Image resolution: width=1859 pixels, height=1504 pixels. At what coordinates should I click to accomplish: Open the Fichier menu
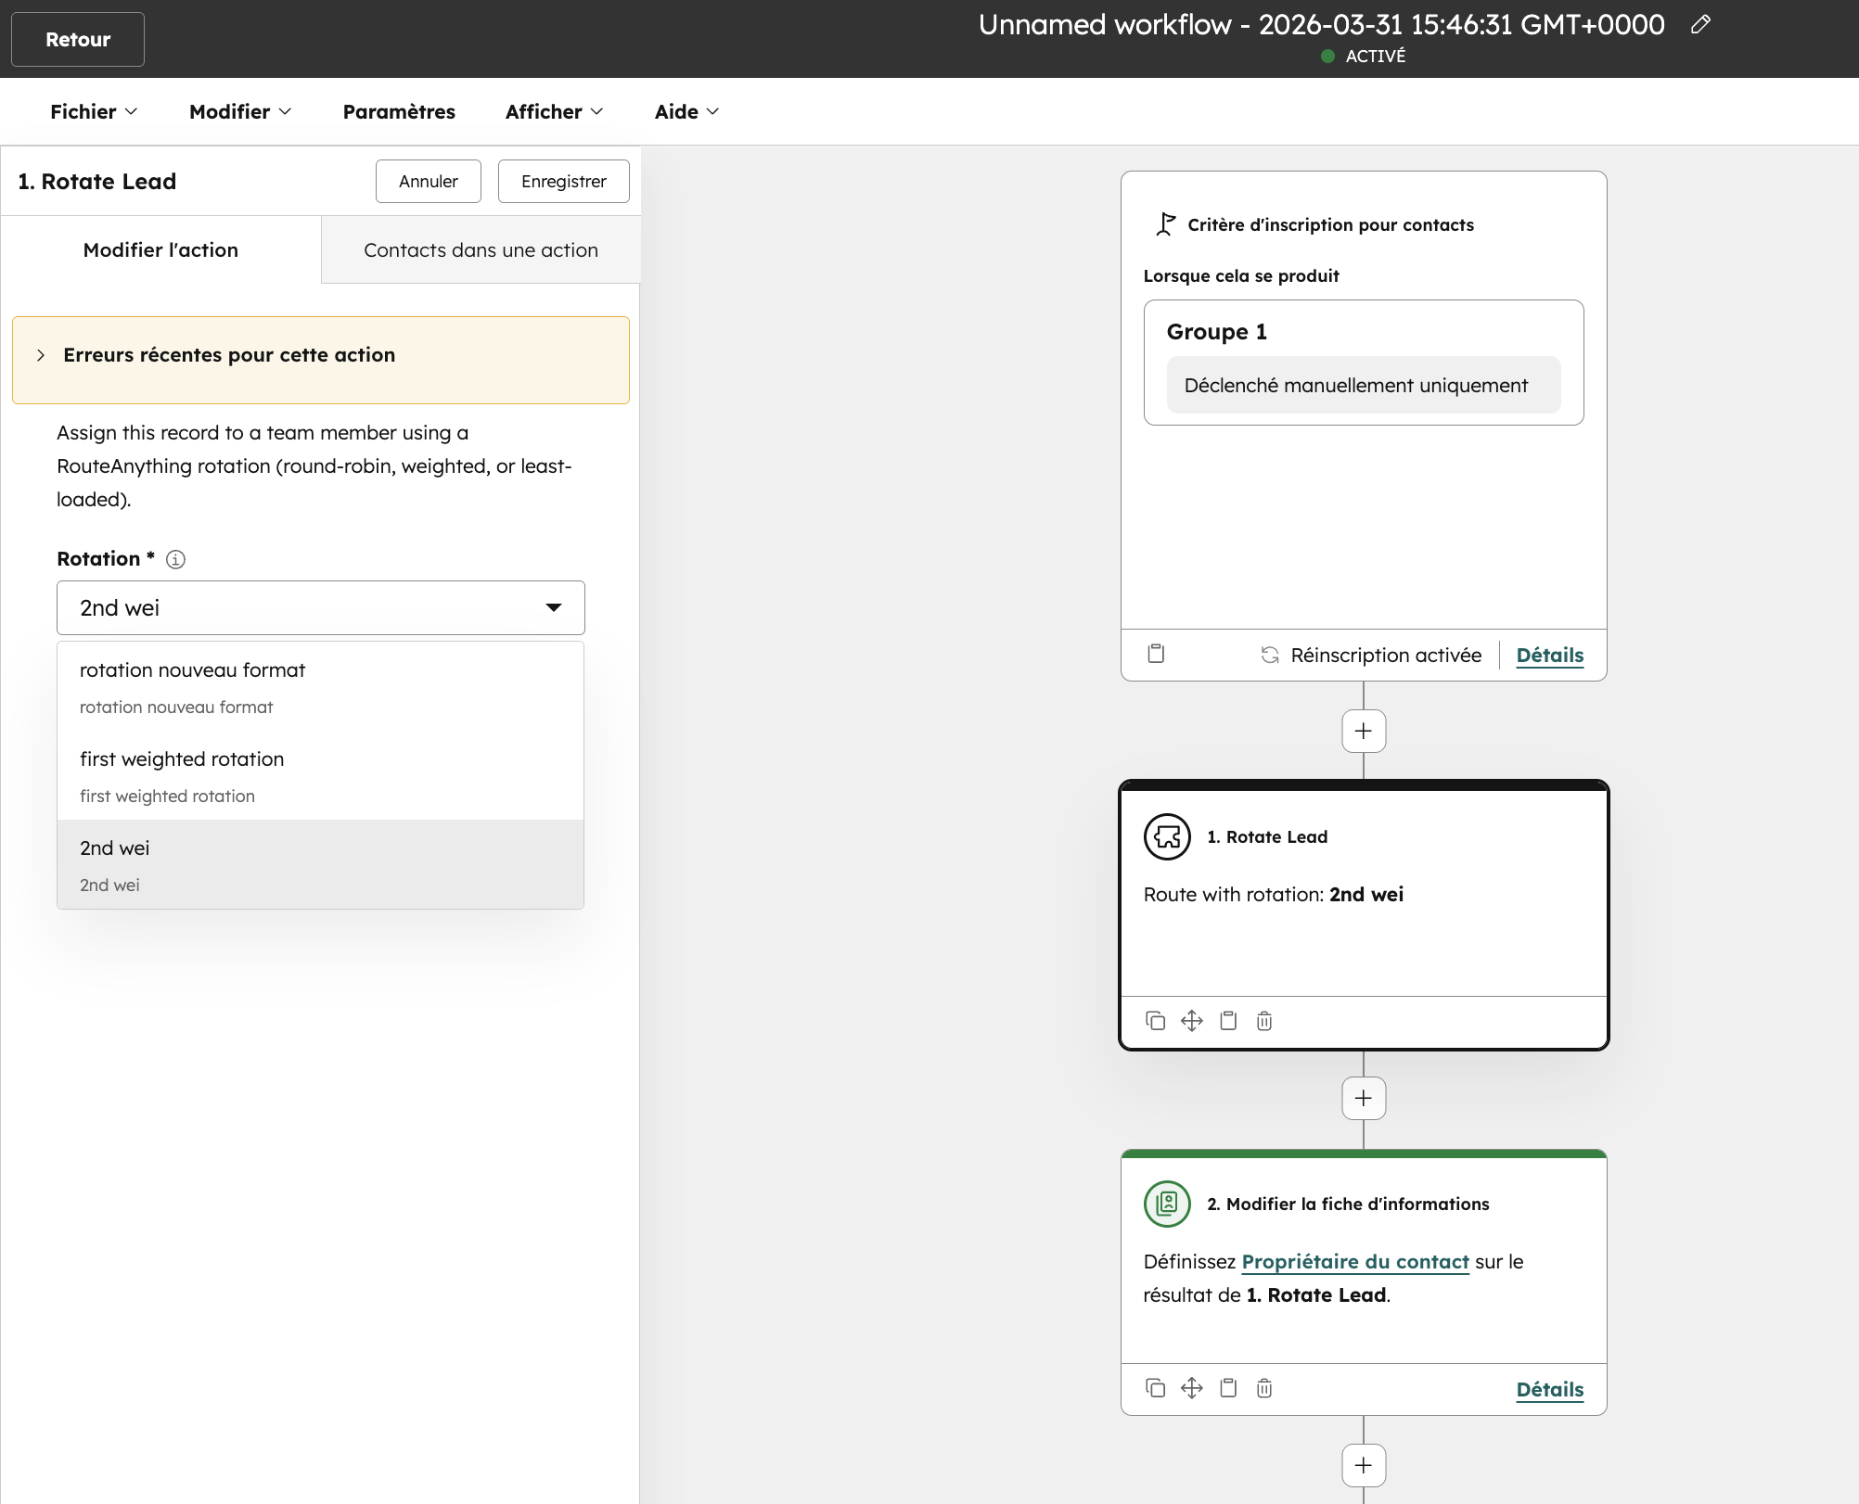coord(93,112)
